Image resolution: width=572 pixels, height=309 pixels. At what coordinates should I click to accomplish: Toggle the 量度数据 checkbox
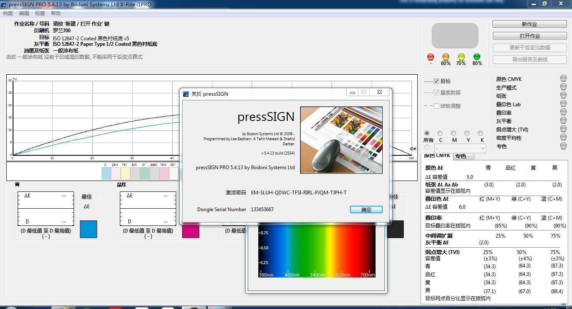(436, 92)
